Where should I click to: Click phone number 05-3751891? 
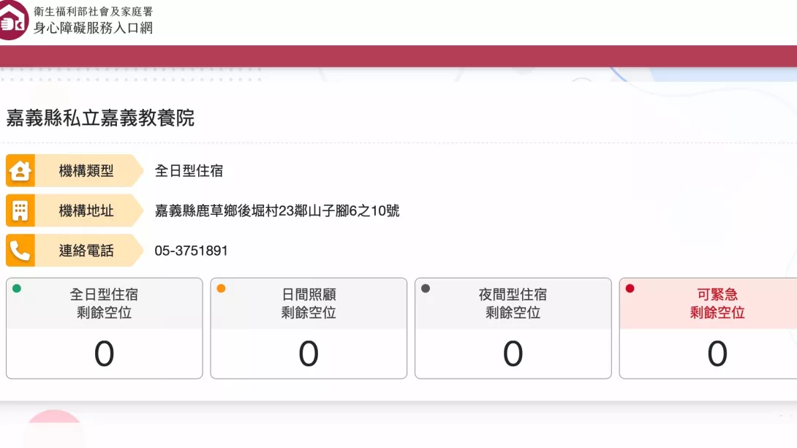(x=191, y=251)
